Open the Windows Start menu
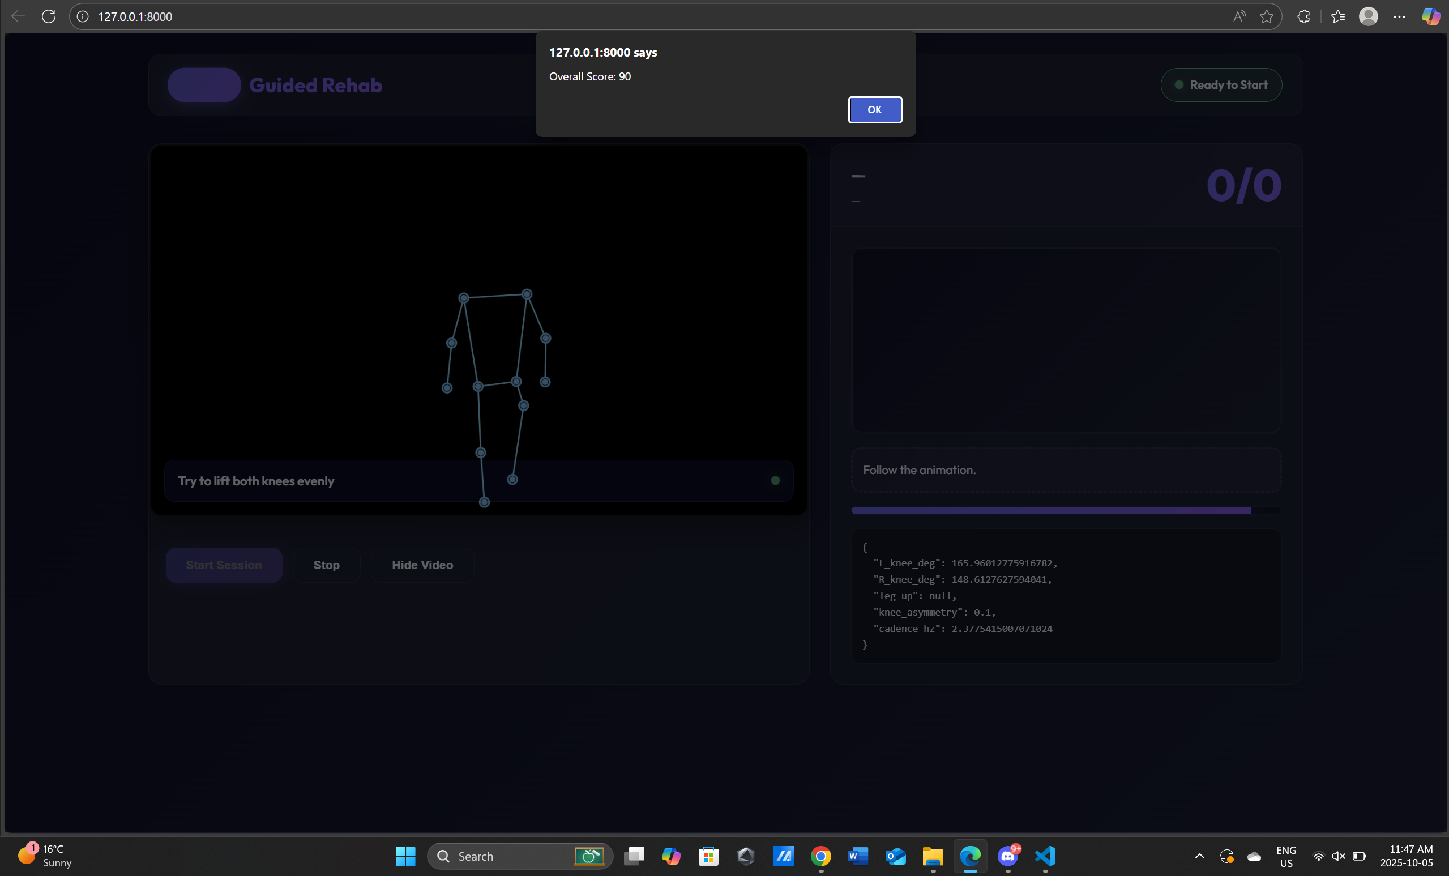The image size is (1449, 876). (x=405, y=856)
